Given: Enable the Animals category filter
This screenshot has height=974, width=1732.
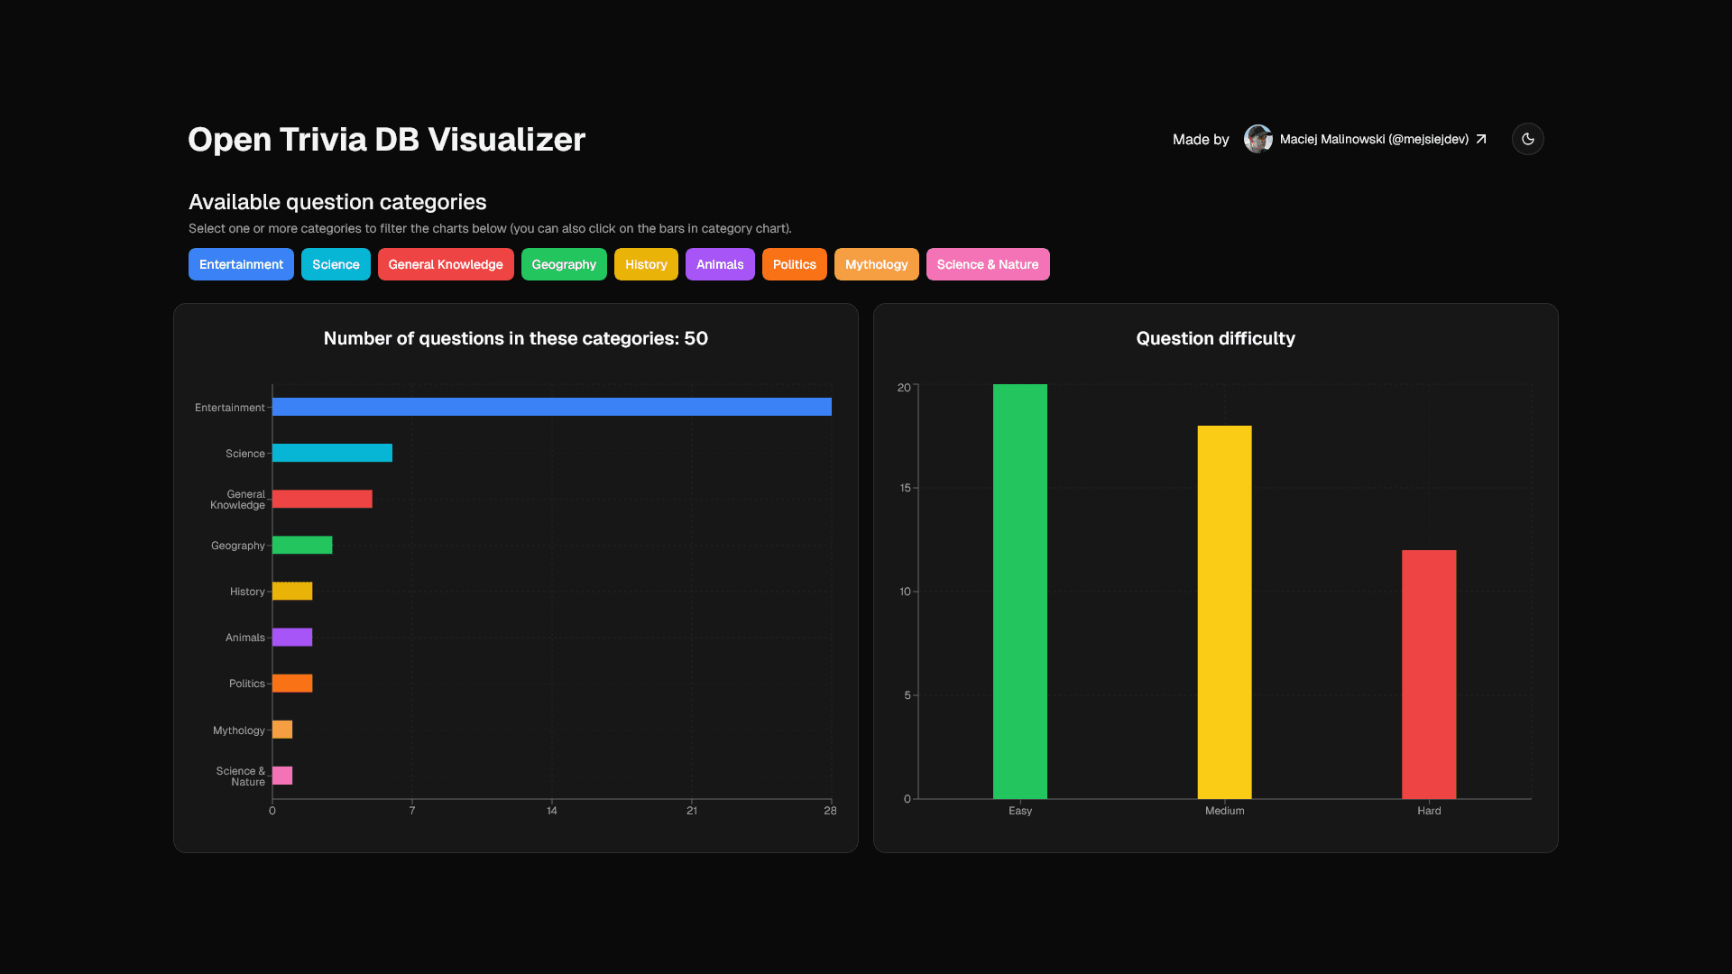Looking at the screenshot, I should (x=720, y=264).
